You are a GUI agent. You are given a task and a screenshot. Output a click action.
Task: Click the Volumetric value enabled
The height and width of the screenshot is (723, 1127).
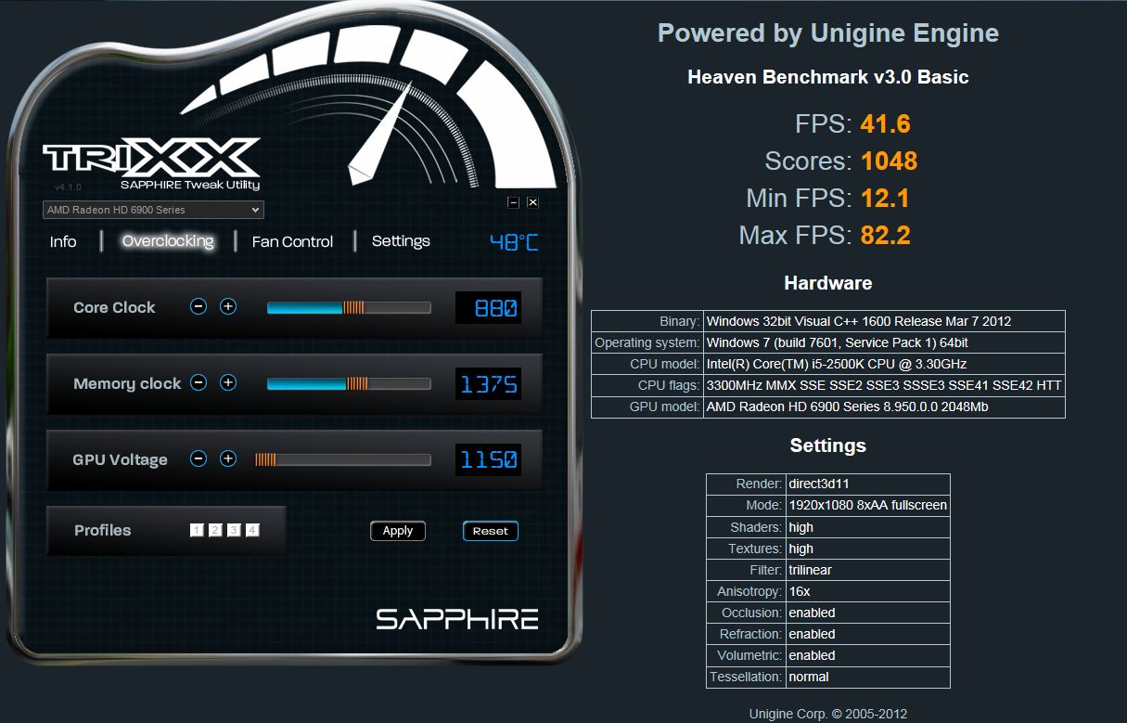coord(867,655)
